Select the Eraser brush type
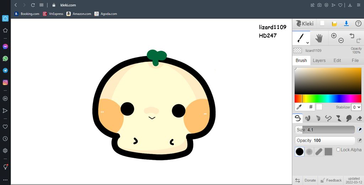The image size is (364, 185). pos(359,118)
